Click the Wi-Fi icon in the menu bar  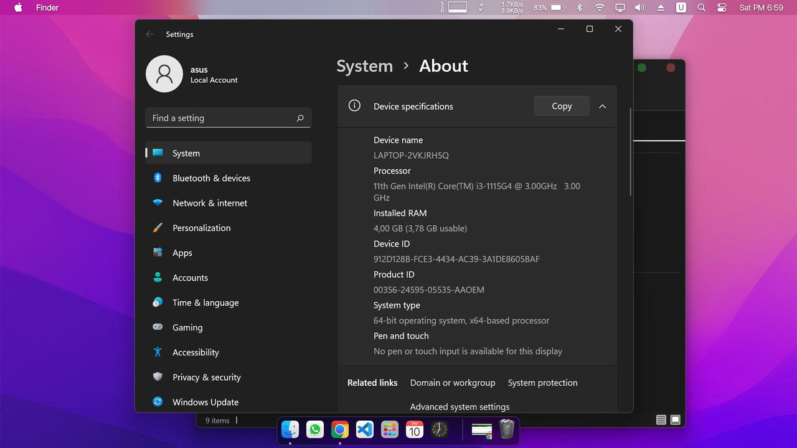[x=600, y=7]
